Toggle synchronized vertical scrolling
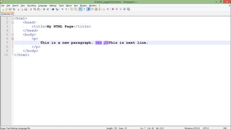This screenshot has height=130, width=231. (71, 9)
